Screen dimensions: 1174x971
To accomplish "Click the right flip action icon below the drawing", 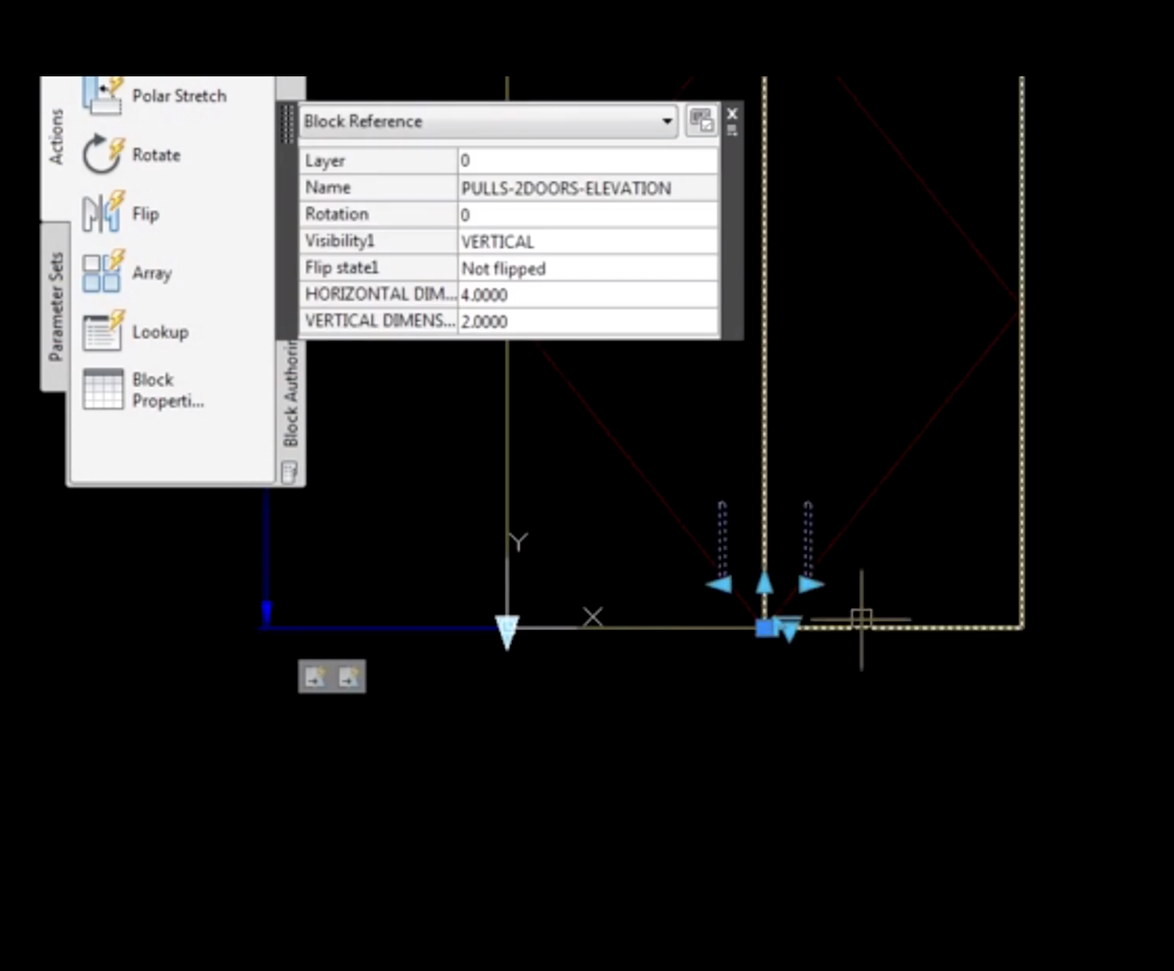I will click(x=350, y=677).
